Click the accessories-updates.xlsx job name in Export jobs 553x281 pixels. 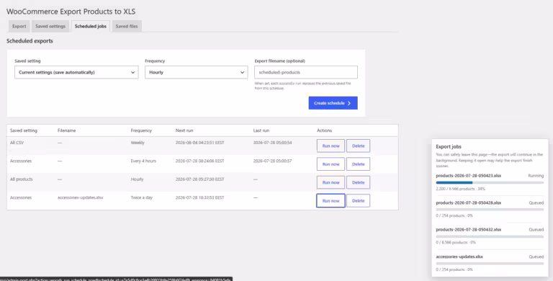tap(459, 257)
